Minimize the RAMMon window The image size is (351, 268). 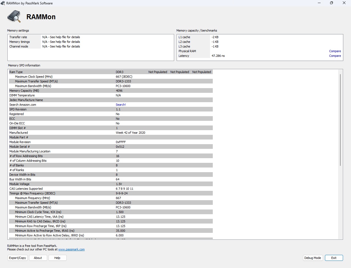[319, 3]
